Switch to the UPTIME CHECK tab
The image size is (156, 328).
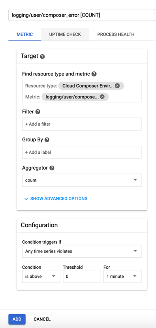(x=65, y=34)
